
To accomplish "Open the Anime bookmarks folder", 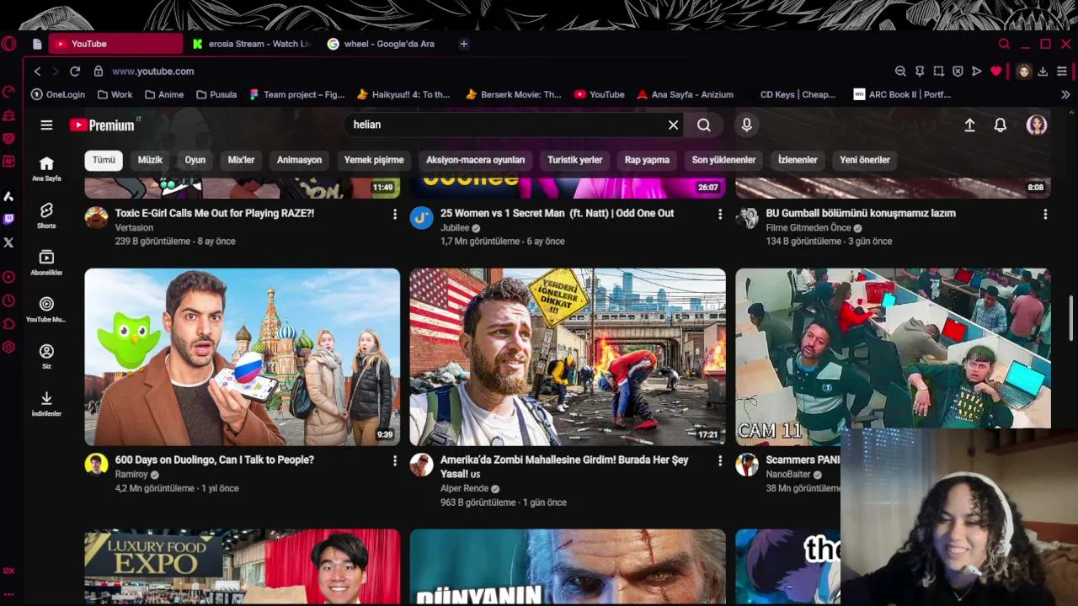I will click(164, 94).
